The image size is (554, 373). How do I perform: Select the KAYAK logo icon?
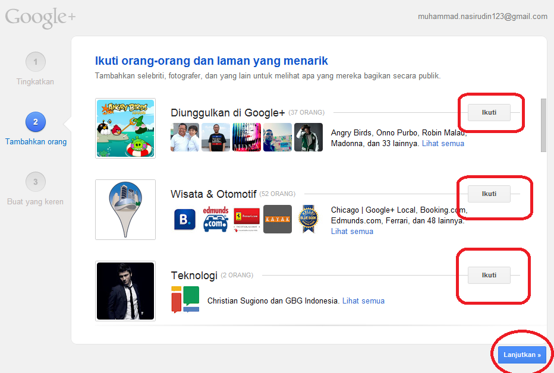[278, 220]
